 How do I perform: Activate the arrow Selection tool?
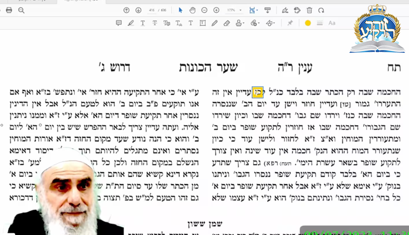(181, 10)
